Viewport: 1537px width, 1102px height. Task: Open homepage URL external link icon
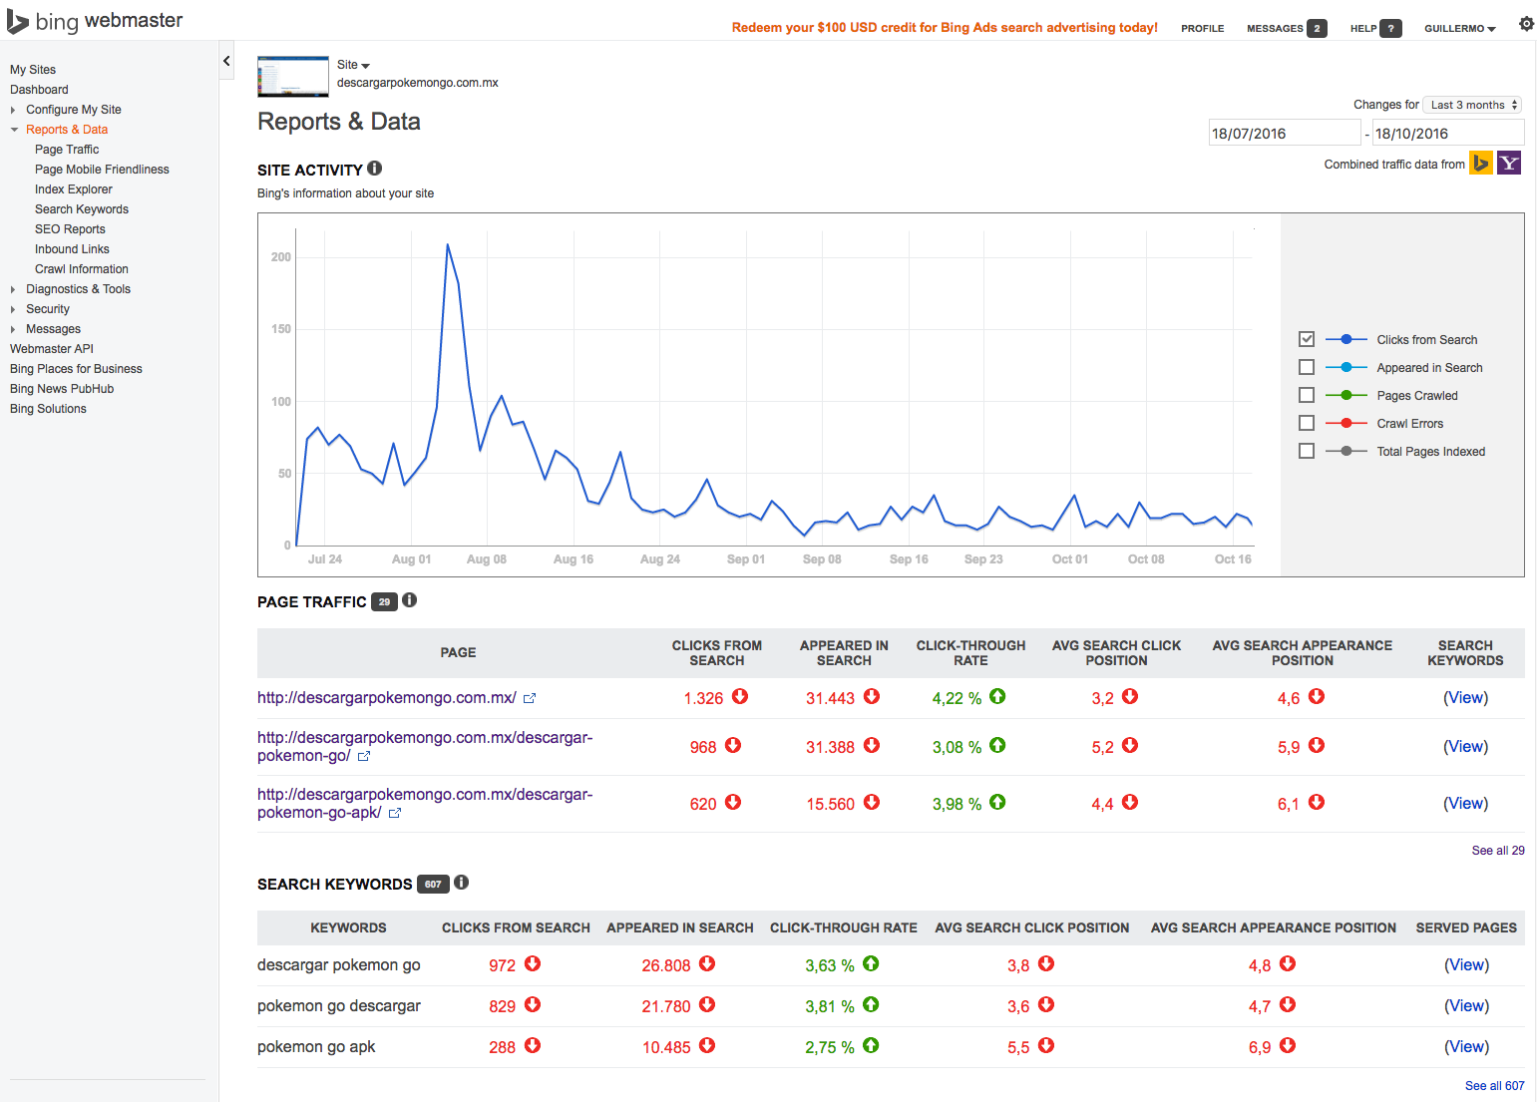530,699
